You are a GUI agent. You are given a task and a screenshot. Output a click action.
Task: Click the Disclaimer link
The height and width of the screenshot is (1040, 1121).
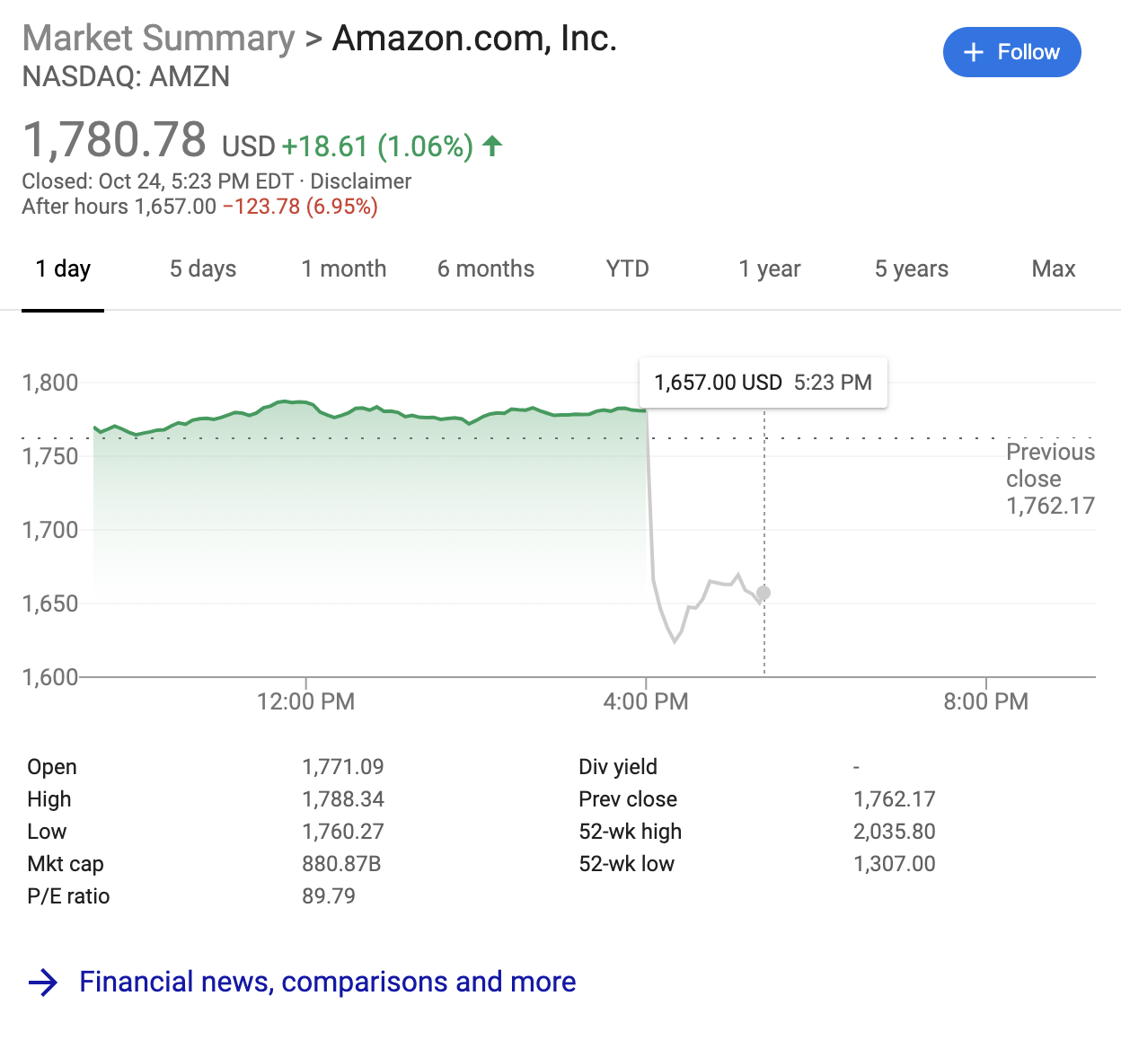click(x=361, y=181)
